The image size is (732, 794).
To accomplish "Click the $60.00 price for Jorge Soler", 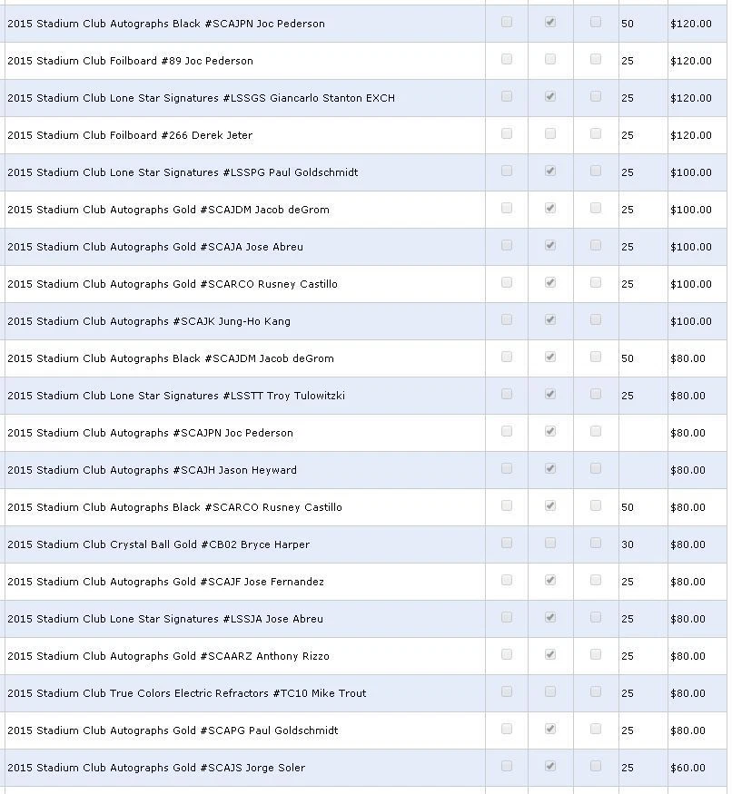I will point(687,768).
